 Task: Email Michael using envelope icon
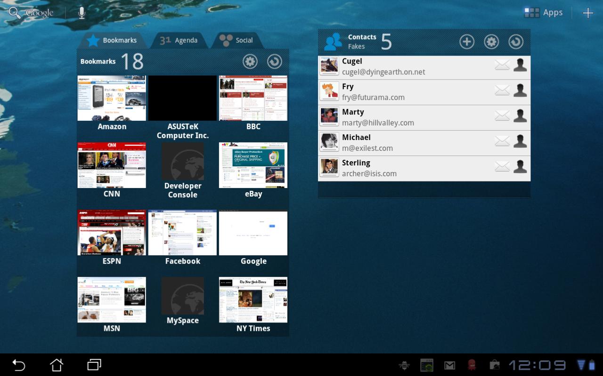pyautogui.click(x=502, y=141)
